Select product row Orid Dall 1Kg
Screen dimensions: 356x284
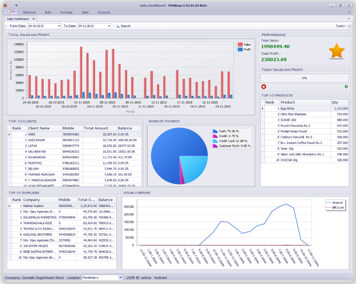click(305, 160)
